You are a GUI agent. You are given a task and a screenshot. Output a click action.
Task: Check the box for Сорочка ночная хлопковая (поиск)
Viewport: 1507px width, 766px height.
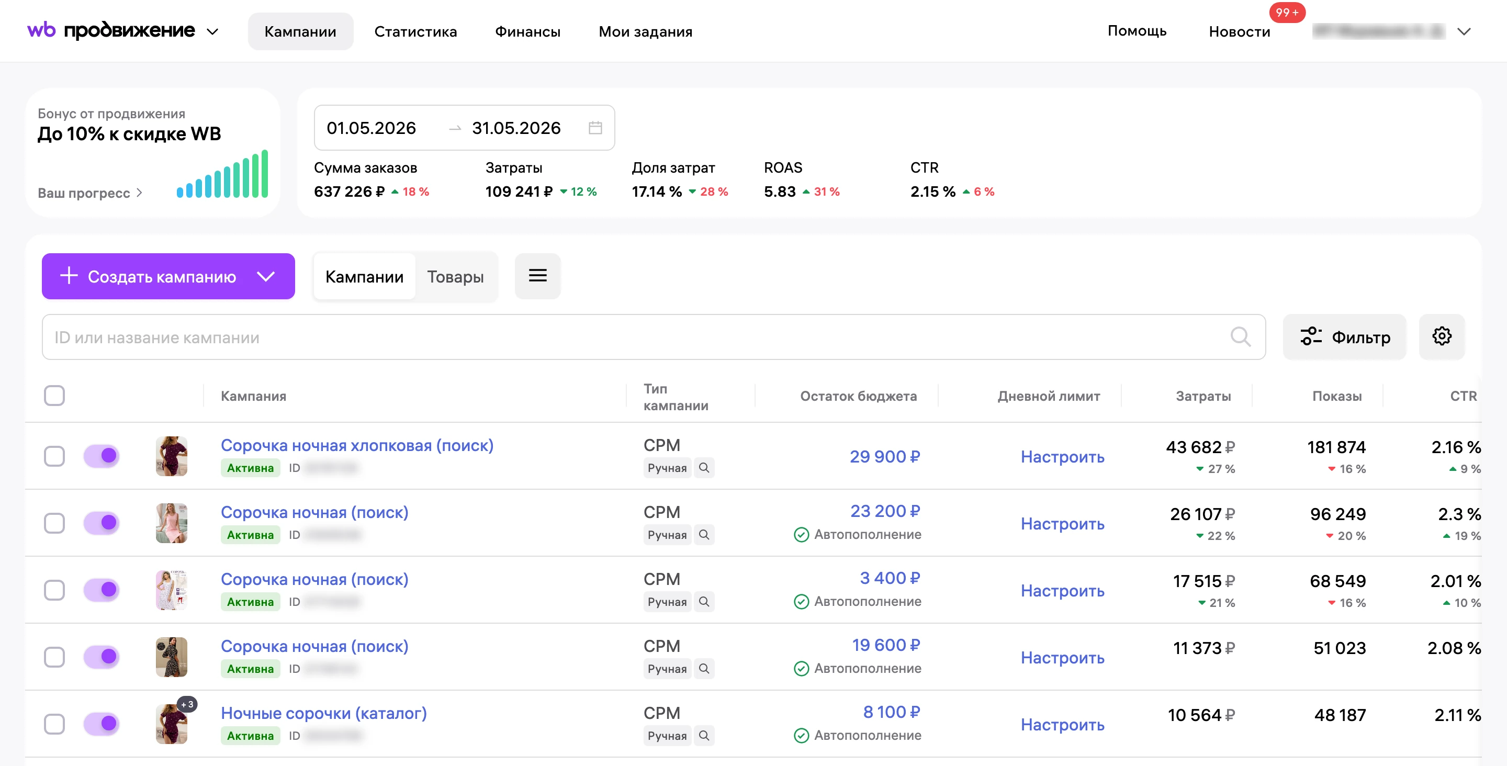(54, 456)
